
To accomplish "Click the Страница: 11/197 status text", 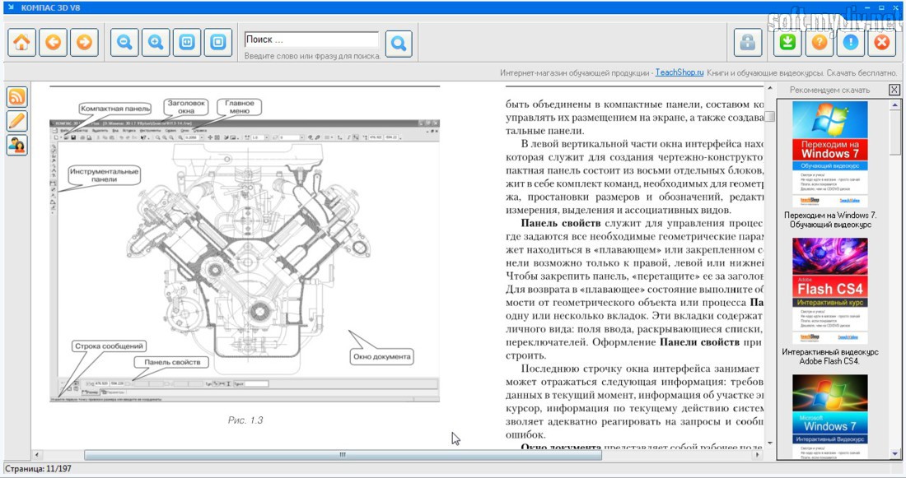I will tap(39, 469).
